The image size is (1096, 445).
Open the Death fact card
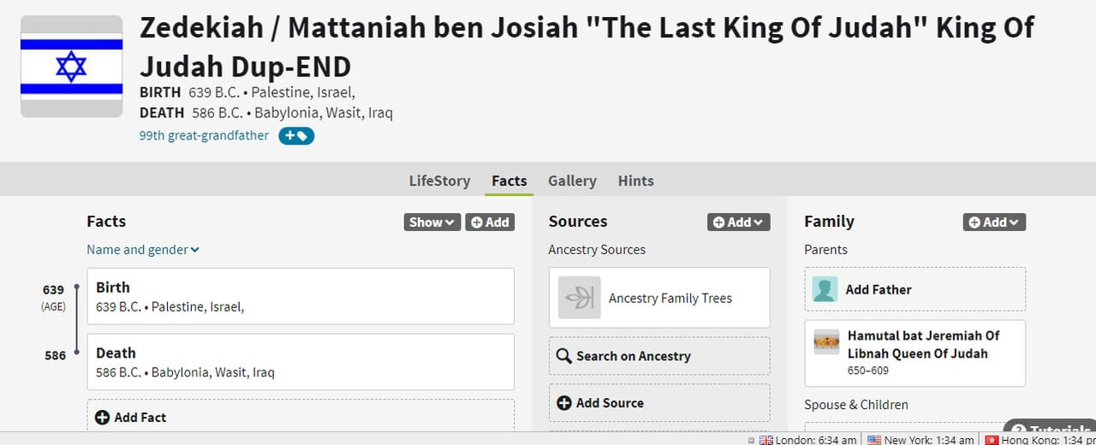point(300,361)
